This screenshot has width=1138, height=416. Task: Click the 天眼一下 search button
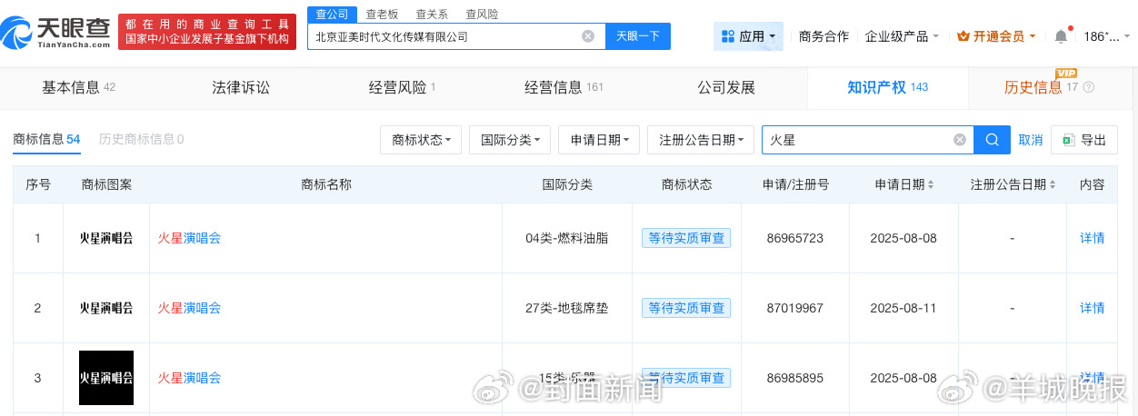(638, 36)
